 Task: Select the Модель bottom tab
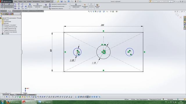pyautogui.click(x=12, y=94)
